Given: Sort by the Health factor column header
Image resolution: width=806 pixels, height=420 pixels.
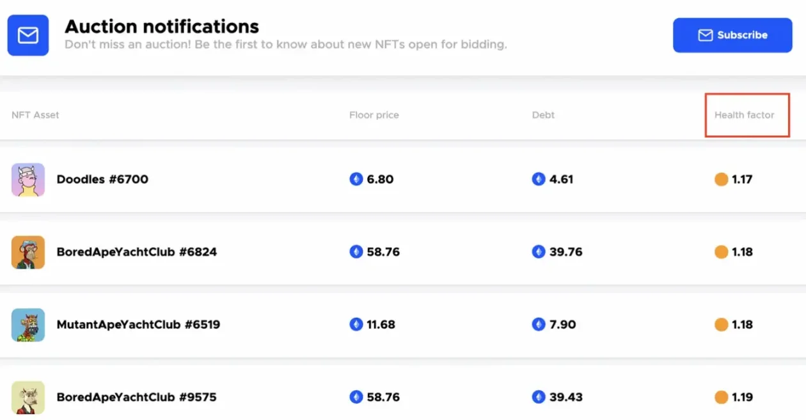Looking at the screenshot, I should 744,115.
